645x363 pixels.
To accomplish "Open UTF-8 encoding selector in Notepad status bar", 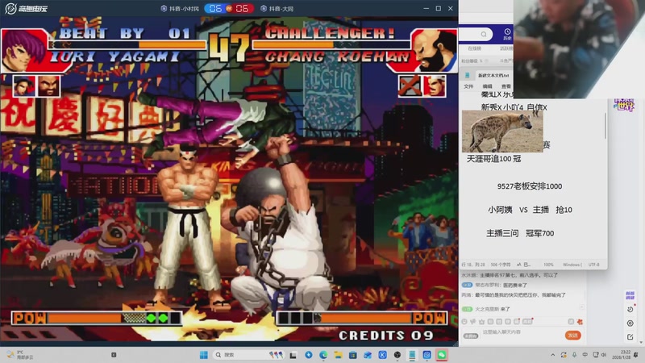I will click(594, 265).
